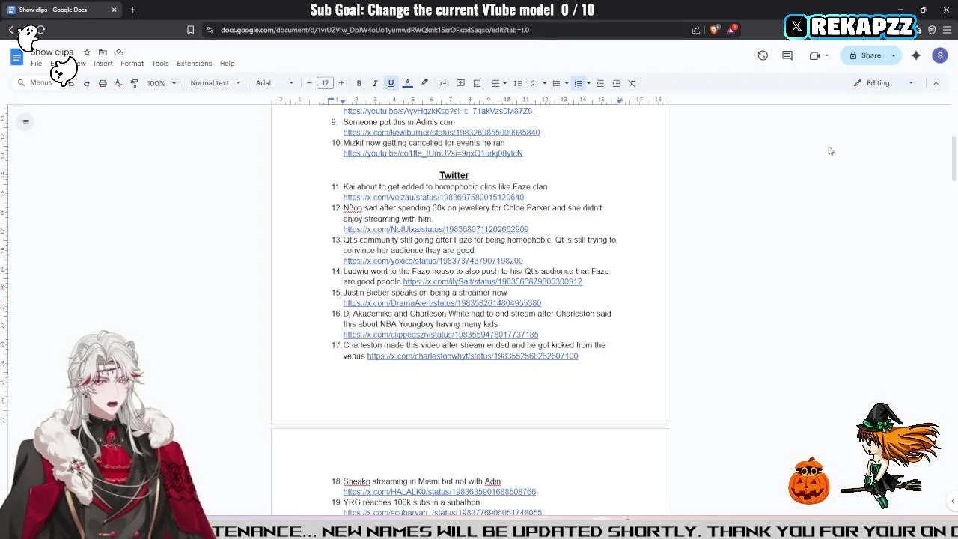Open line and paragraph spacing
The height and width of the screenshot is (539, 958).
click(x=517, y=83)
